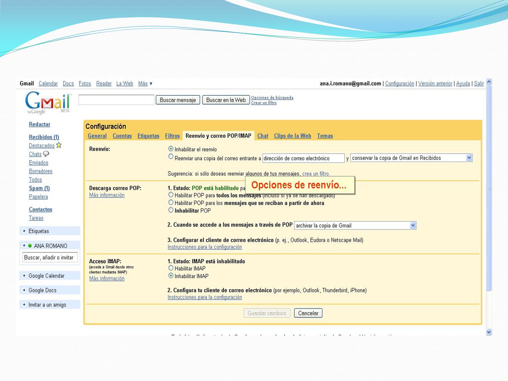The image size is (508, 381).
Task: Click the Buscar en la Web button
Action: point(226,100)
